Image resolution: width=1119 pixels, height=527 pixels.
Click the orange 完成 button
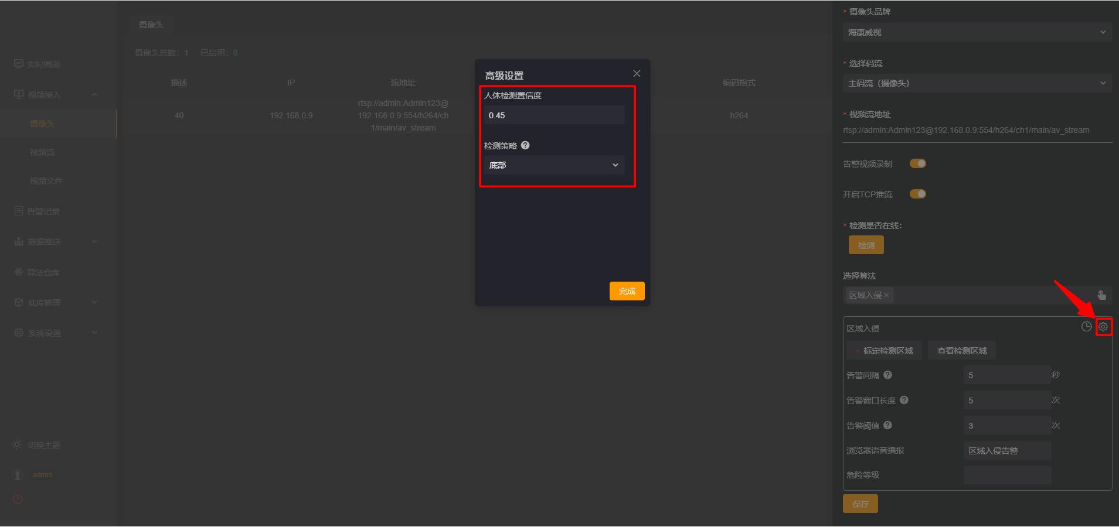tap(627, 291)
